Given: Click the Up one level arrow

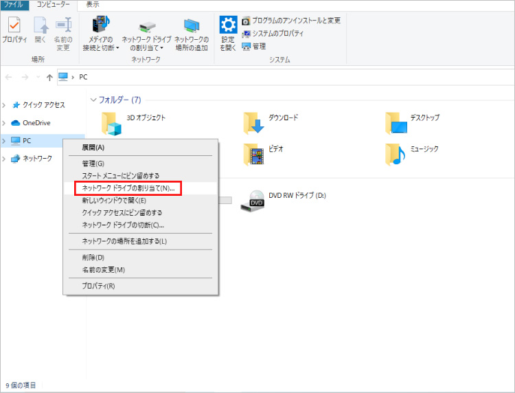Looking at the screenshot, I should pos(49,78).
